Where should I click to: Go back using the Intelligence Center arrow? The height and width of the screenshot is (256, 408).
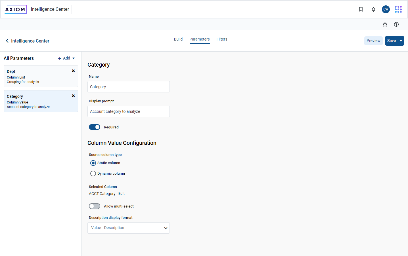(7, 41)
